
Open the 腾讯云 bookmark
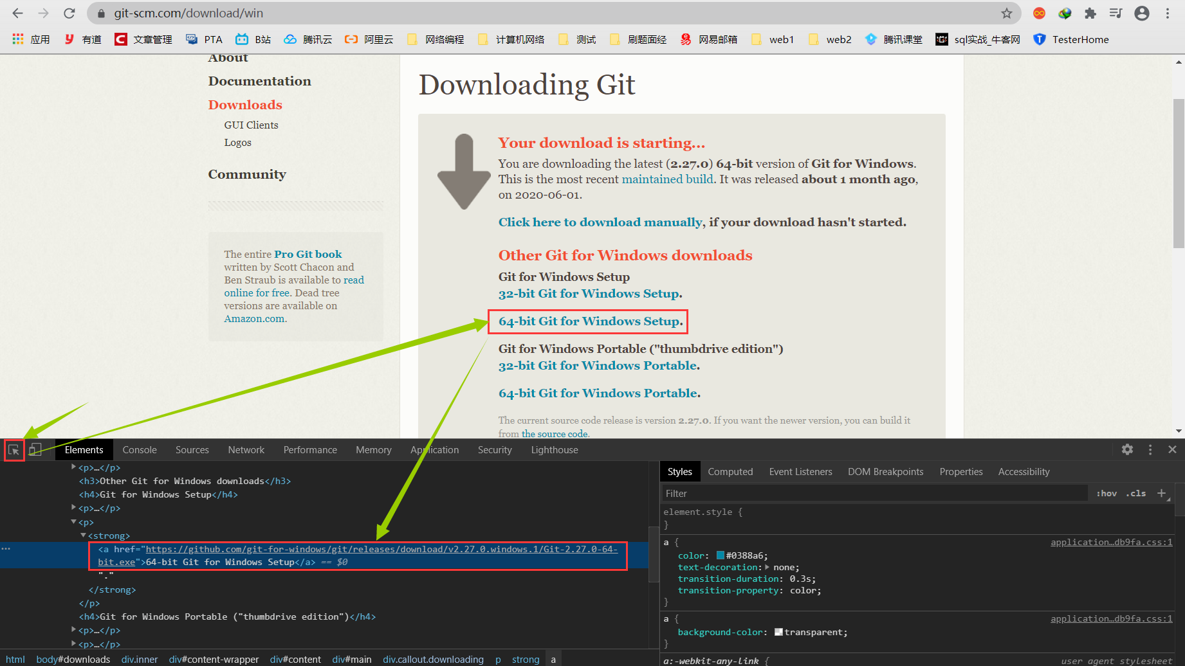tap(308, 39)
